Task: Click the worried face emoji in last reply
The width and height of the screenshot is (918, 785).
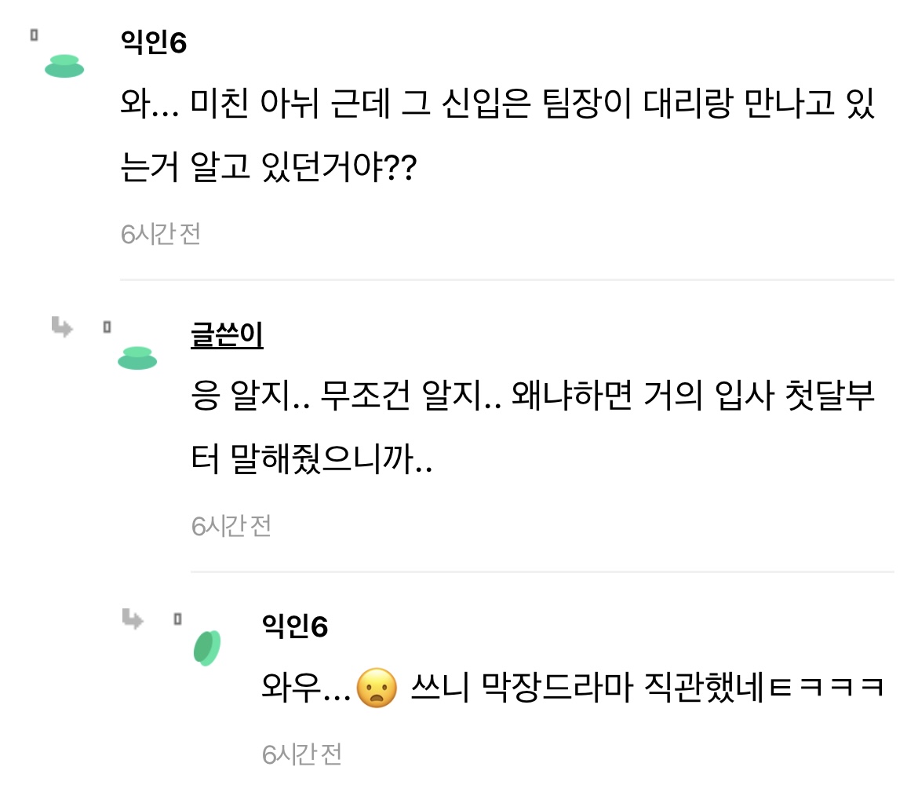Action: click(x=377, y=688)
